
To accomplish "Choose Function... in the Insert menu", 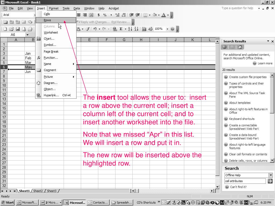I will [x=56, y=58].
